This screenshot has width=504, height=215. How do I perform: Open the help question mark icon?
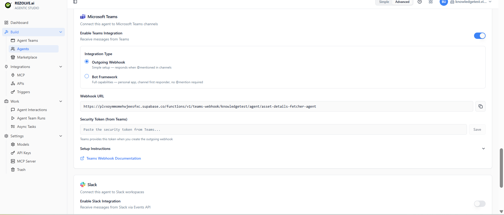[420, 2]
